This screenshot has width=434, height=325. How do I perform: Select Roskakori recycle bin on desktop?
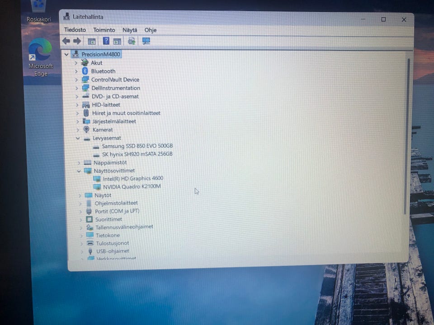tap(39, 11)
